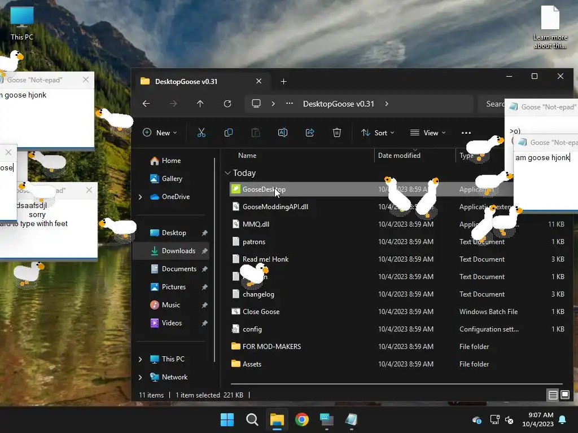The height and width of the screenshot is (433, 578).
Task: Go back with the Back arrow
Action: coord(146,104)
